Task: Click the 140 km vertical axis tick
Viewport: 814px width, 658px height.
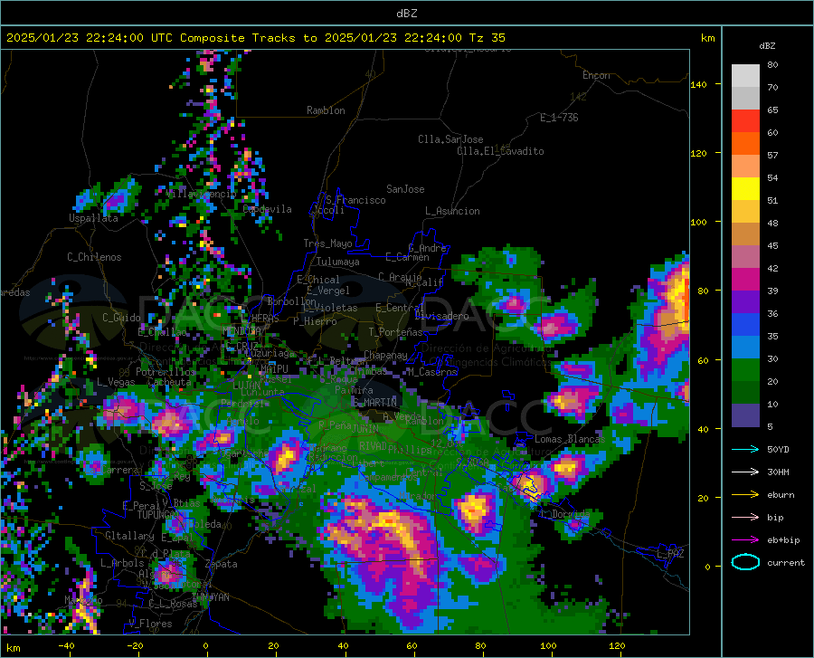Action: pos(698,84)
